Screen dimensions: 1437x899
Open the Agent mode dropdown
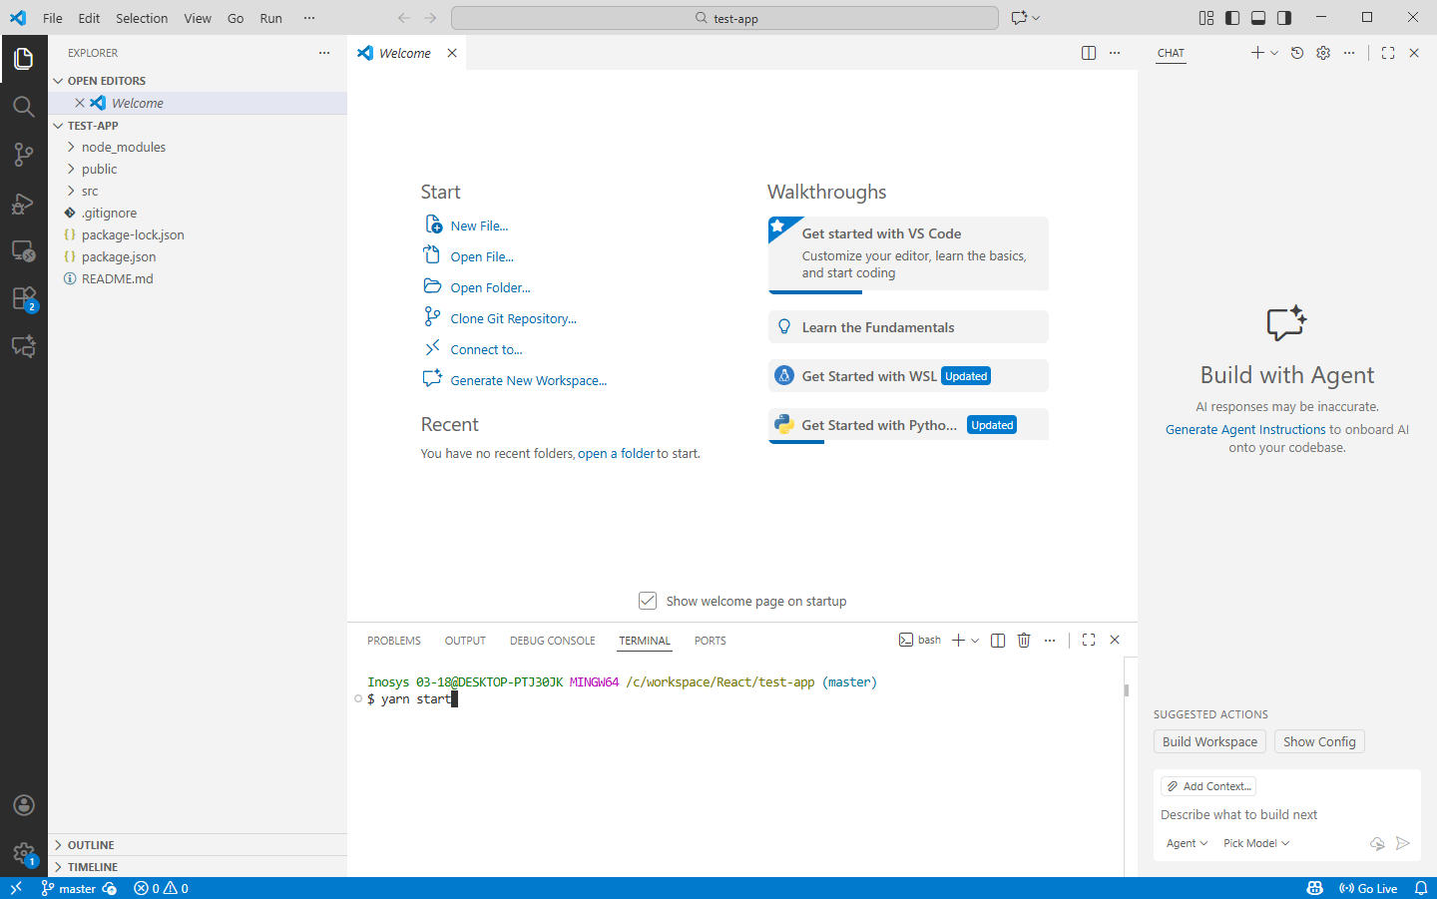(x=1187, y=843)
